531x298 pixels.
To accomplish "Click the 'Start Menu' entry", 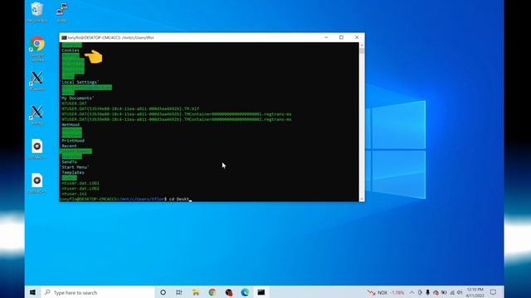I will pyautogui.click(x=74, y=167).
